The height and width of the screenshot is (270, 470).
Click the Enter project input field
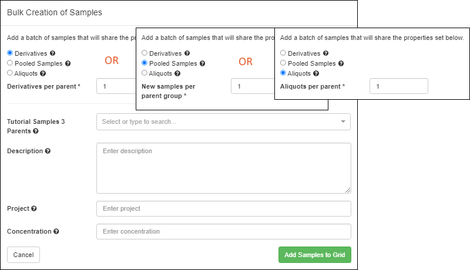(223, 208)
